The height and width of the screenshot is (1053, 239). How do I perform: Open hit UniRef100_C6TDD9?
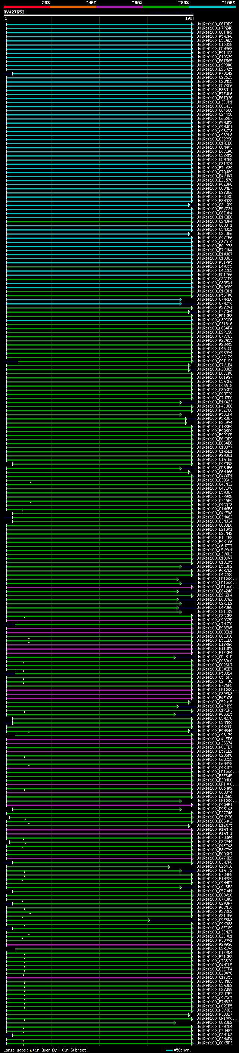pyautogui.click(x=214, y=24)
